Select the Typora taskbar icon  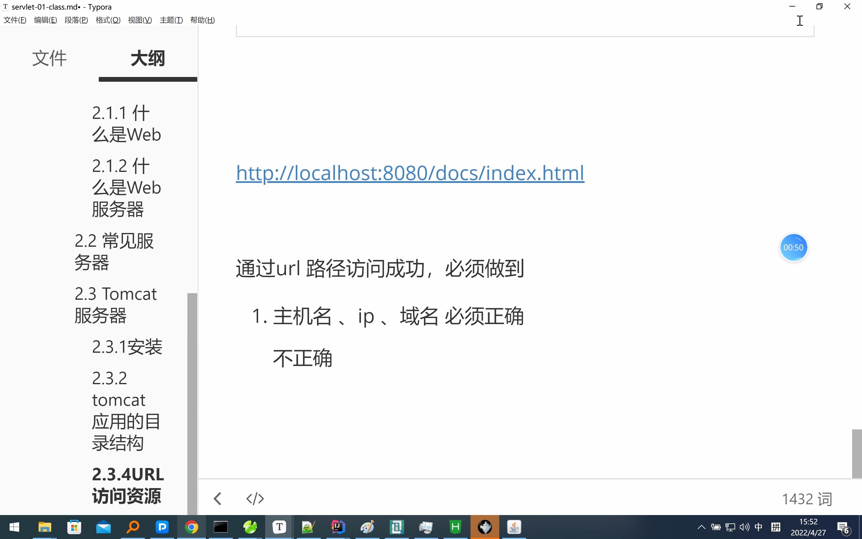(x=279, y=527)
